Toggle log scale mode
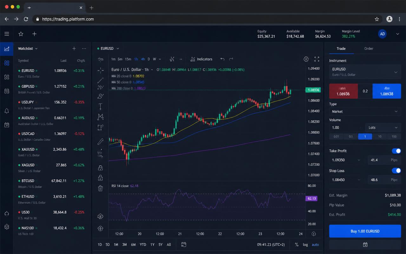Screen dimensions: 406x254 pyautogui.click(x=305, y=244)
